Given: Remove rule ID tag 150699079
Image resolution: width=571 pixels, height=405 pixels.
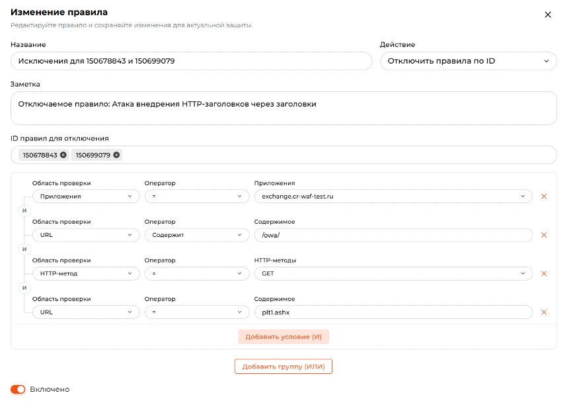Looking at the screenshot, I should coord(116,155).
